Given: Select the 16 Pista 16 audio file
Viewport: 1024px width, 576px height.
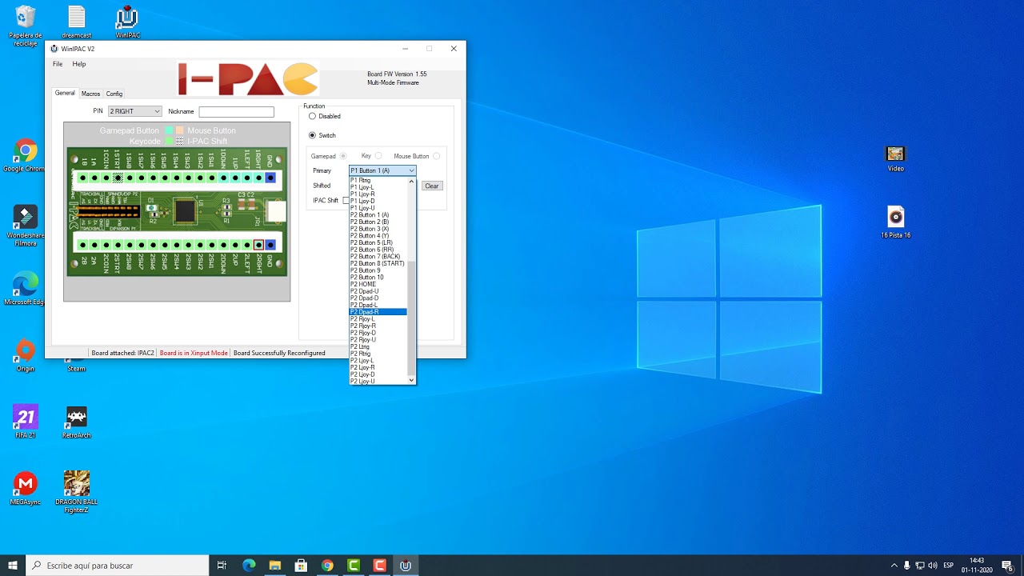Looking at the screenshot, I should (895, 223).
